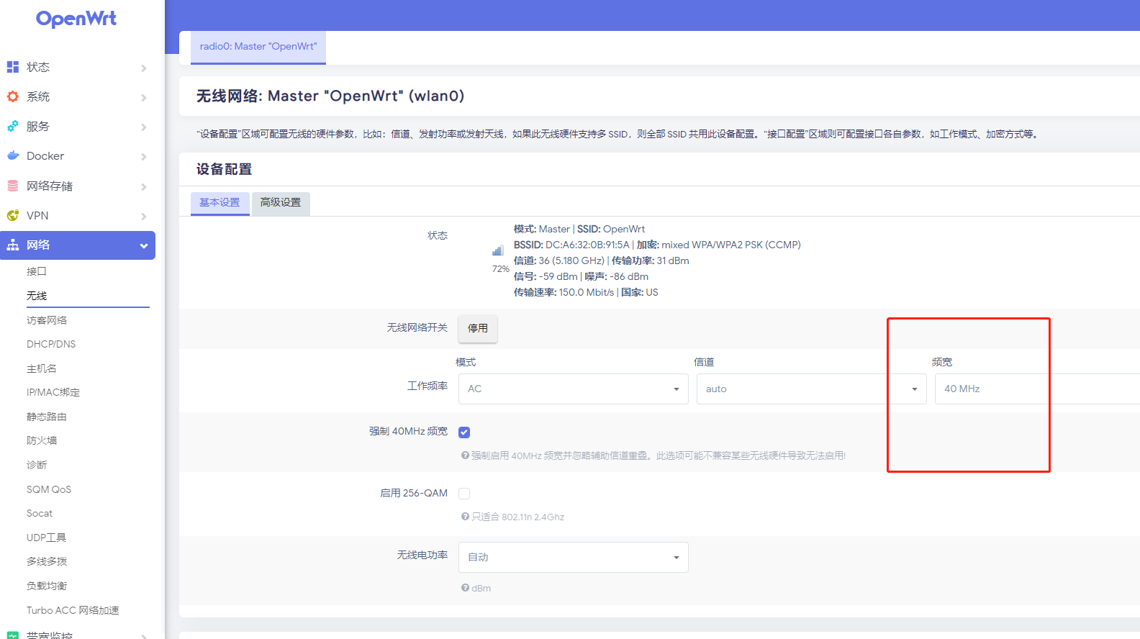Image resolution: width=1140 pixels, height=639 pixels.
Task: Click the OpenWrt logo
Action: point(76,19)
